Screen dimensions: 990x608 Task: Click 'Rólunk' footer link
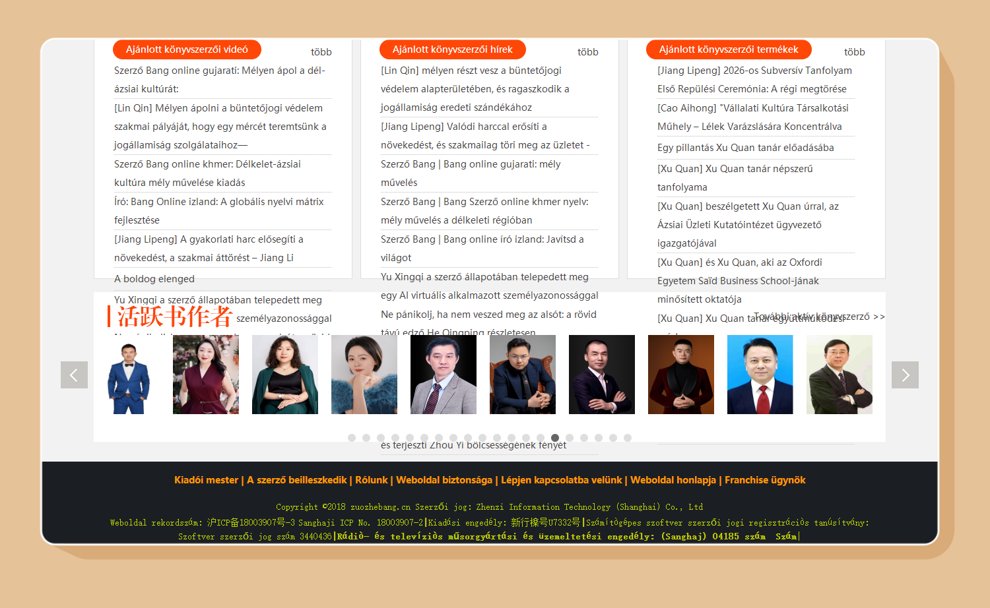(371, 480)
